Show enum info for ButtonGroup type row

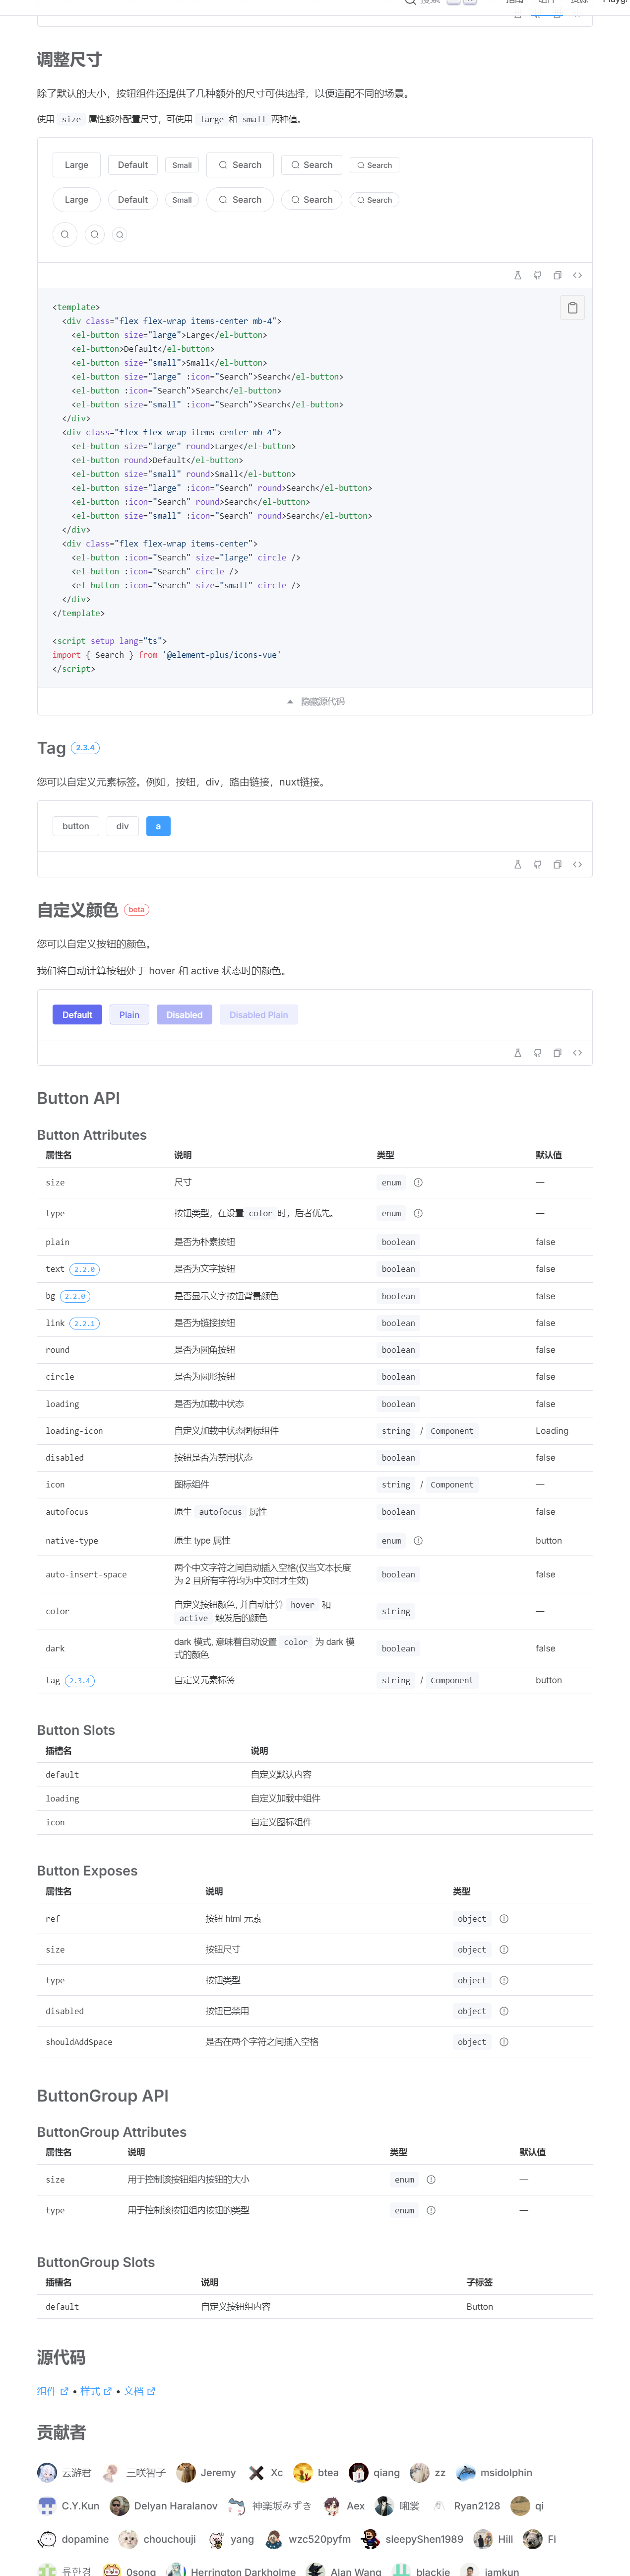(x=431, y=2210)
